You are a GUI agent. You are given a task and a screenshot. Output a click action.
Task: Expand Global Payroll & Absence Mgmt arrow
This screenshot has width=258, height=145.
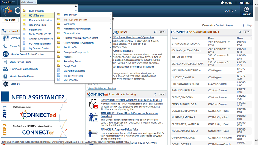pos(110,38)
